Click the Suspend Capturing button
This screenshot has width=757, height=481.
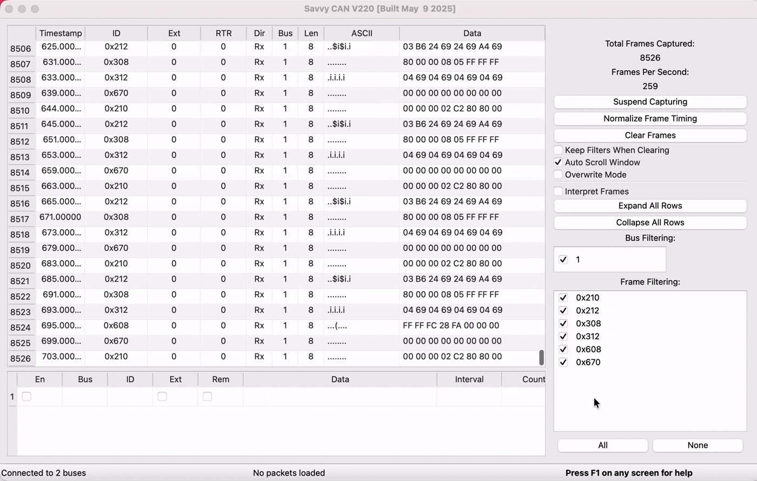point(650,102)
